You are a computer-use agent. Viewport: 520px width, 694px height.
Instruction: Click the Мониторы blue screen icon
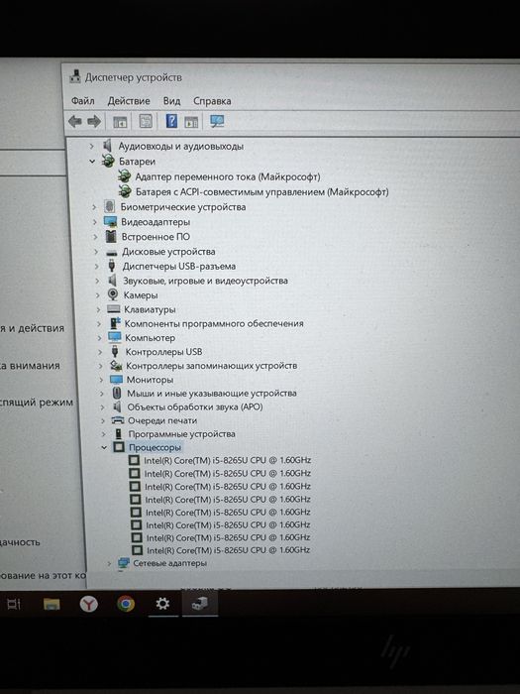[x=116, y=380]
